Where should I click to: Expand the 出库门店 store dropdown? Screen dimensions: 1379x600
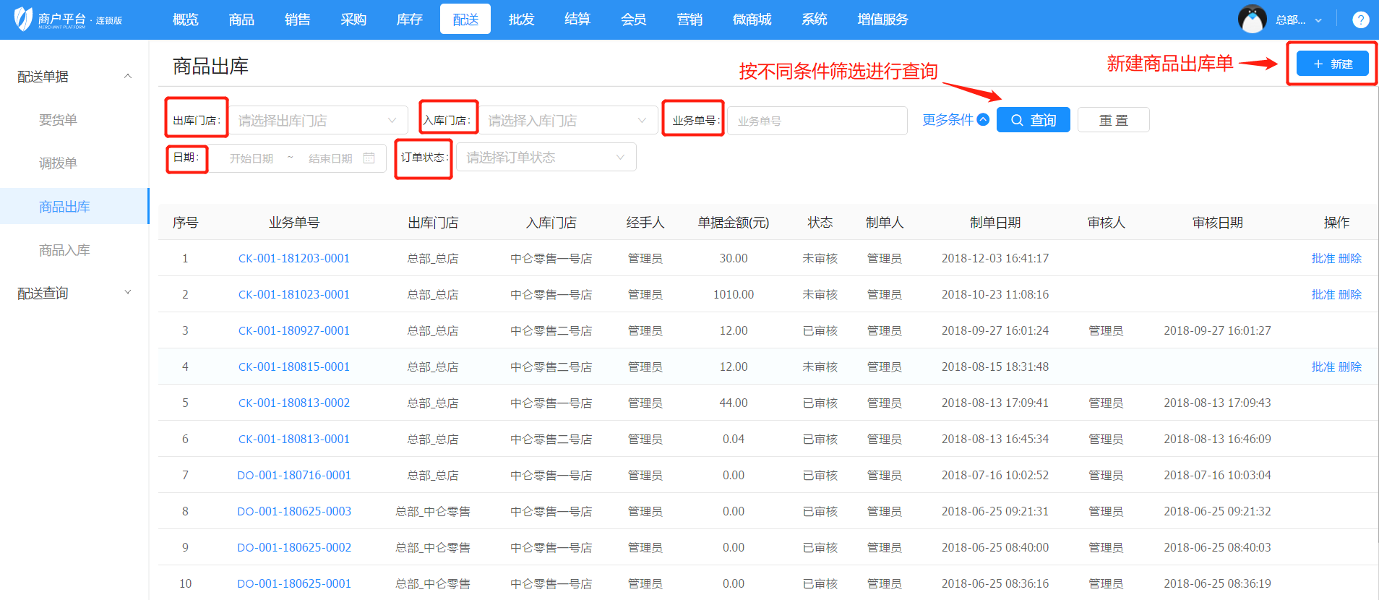[318, 121]
